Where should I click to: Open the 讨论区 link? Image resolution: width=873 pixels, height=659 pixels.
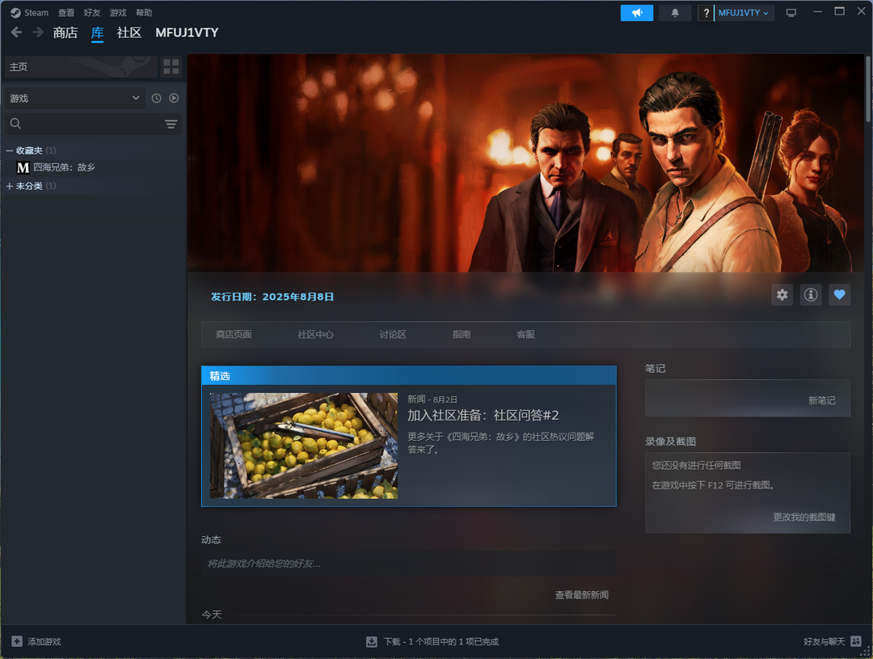(x=393, y=334)
